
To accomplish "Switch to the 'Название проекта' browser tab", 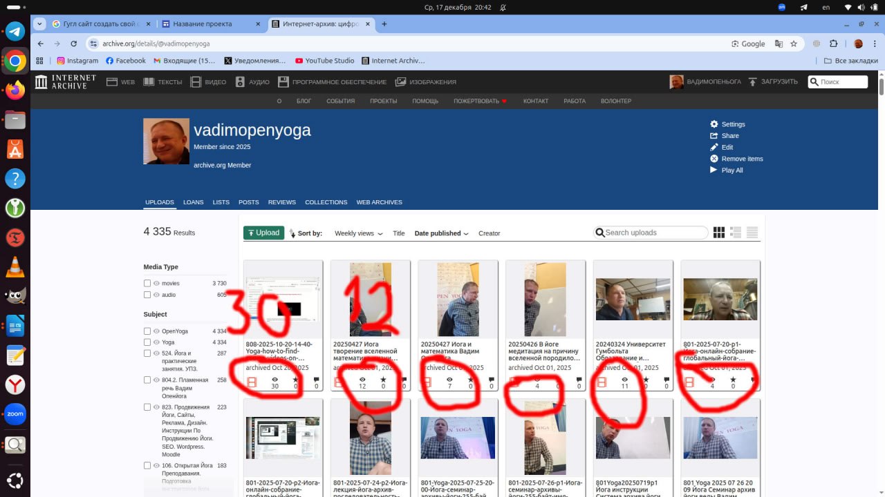I will pos(211,23).
